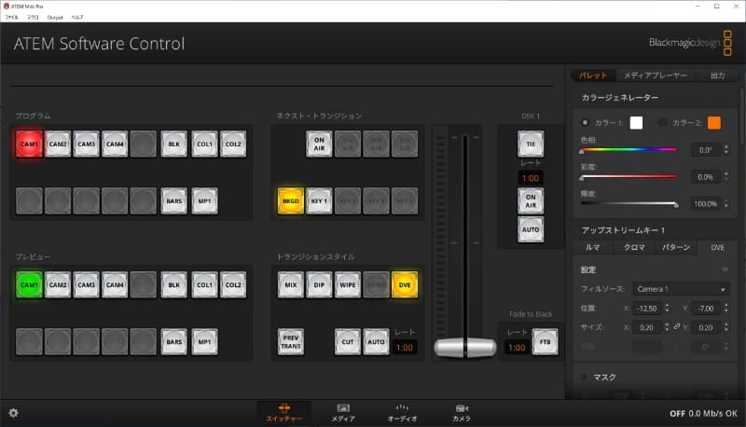Toggle Next Transition ON AIR for Key 1
The height and width of the screenshot is (427, 746).
tap(319, 144)
